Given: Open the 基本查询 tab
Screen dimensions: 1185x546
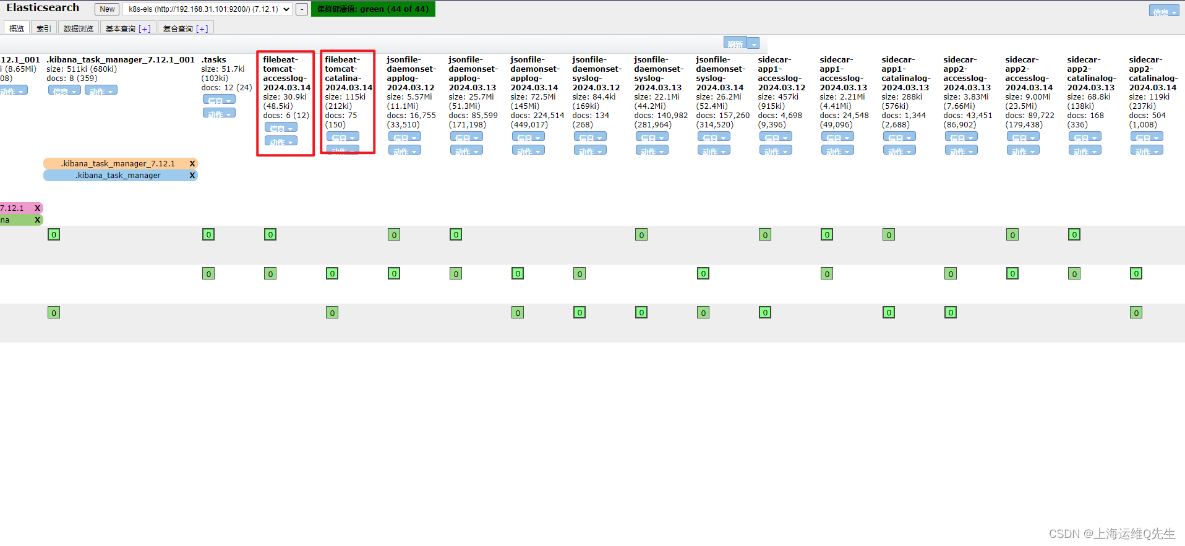Looking at the screenshot, I should [120, 28].
